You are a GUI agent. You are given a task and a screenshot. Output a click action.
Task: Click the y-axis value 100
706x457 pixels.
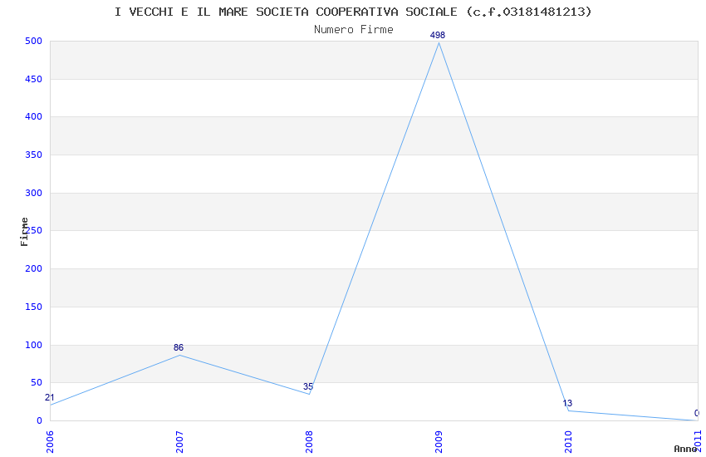coord(34,346)
